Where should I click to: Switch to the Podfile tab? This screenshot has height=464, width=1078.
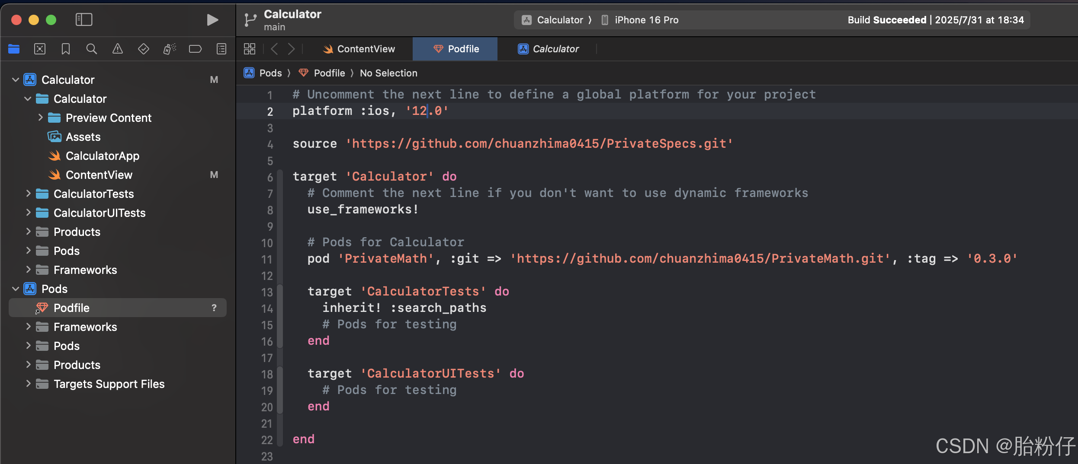pos(455,49)
